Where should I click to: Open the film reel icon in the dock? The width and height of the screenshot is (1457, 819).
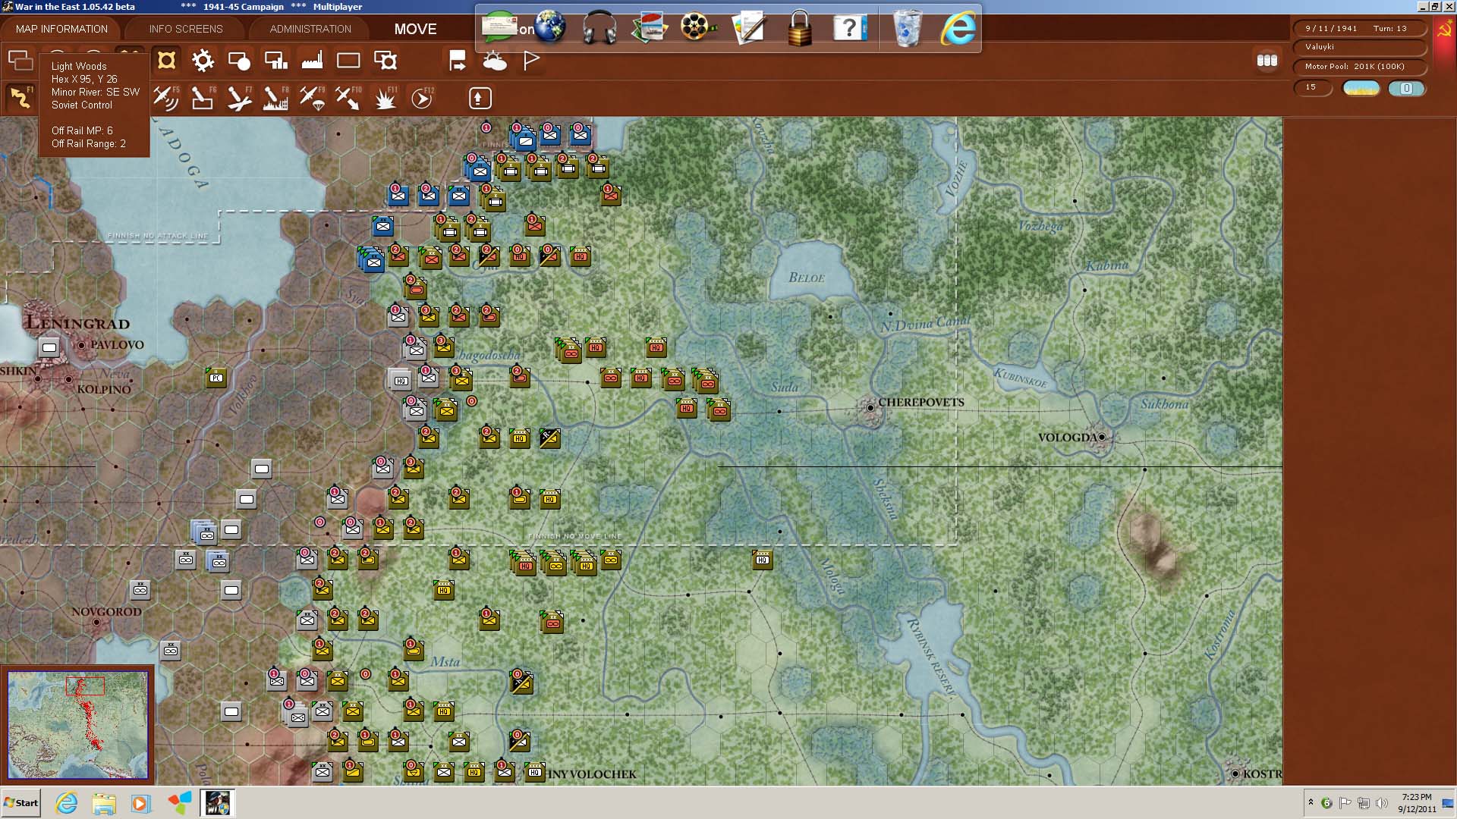pos(697,27)
